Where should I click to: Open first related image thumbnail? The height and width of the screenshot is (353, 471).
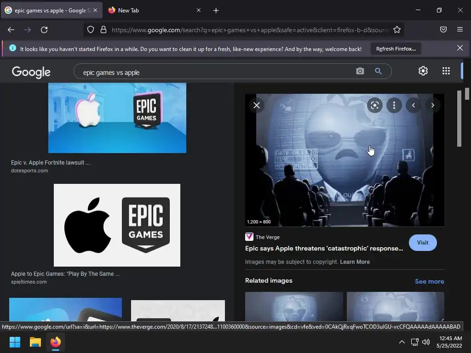tap(294, 307)
